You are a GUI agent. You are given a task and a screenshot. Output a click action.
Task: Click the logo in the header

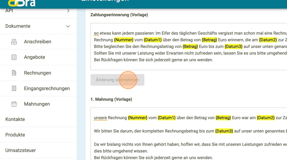(x=22, y=3)
